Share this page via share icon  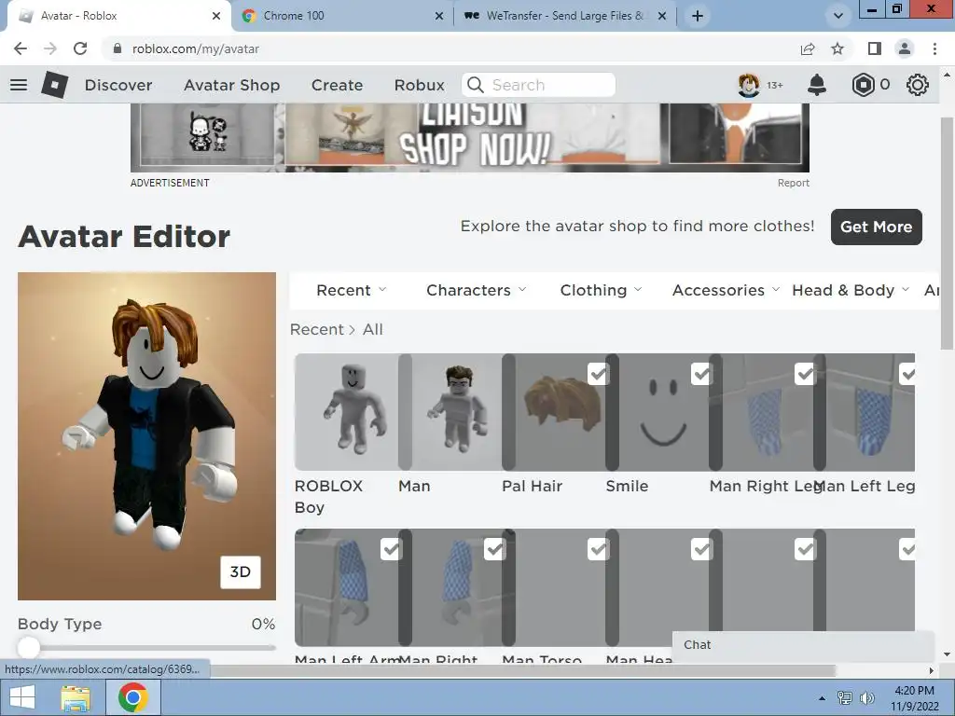click(808, 48)
